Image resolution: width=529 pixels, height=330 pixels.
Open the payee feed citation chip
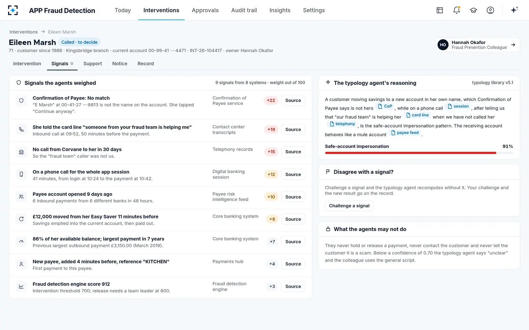[x=405, y=133]
